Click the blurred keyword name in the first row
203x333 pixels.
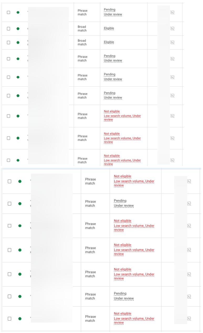(x=47, y=13)
